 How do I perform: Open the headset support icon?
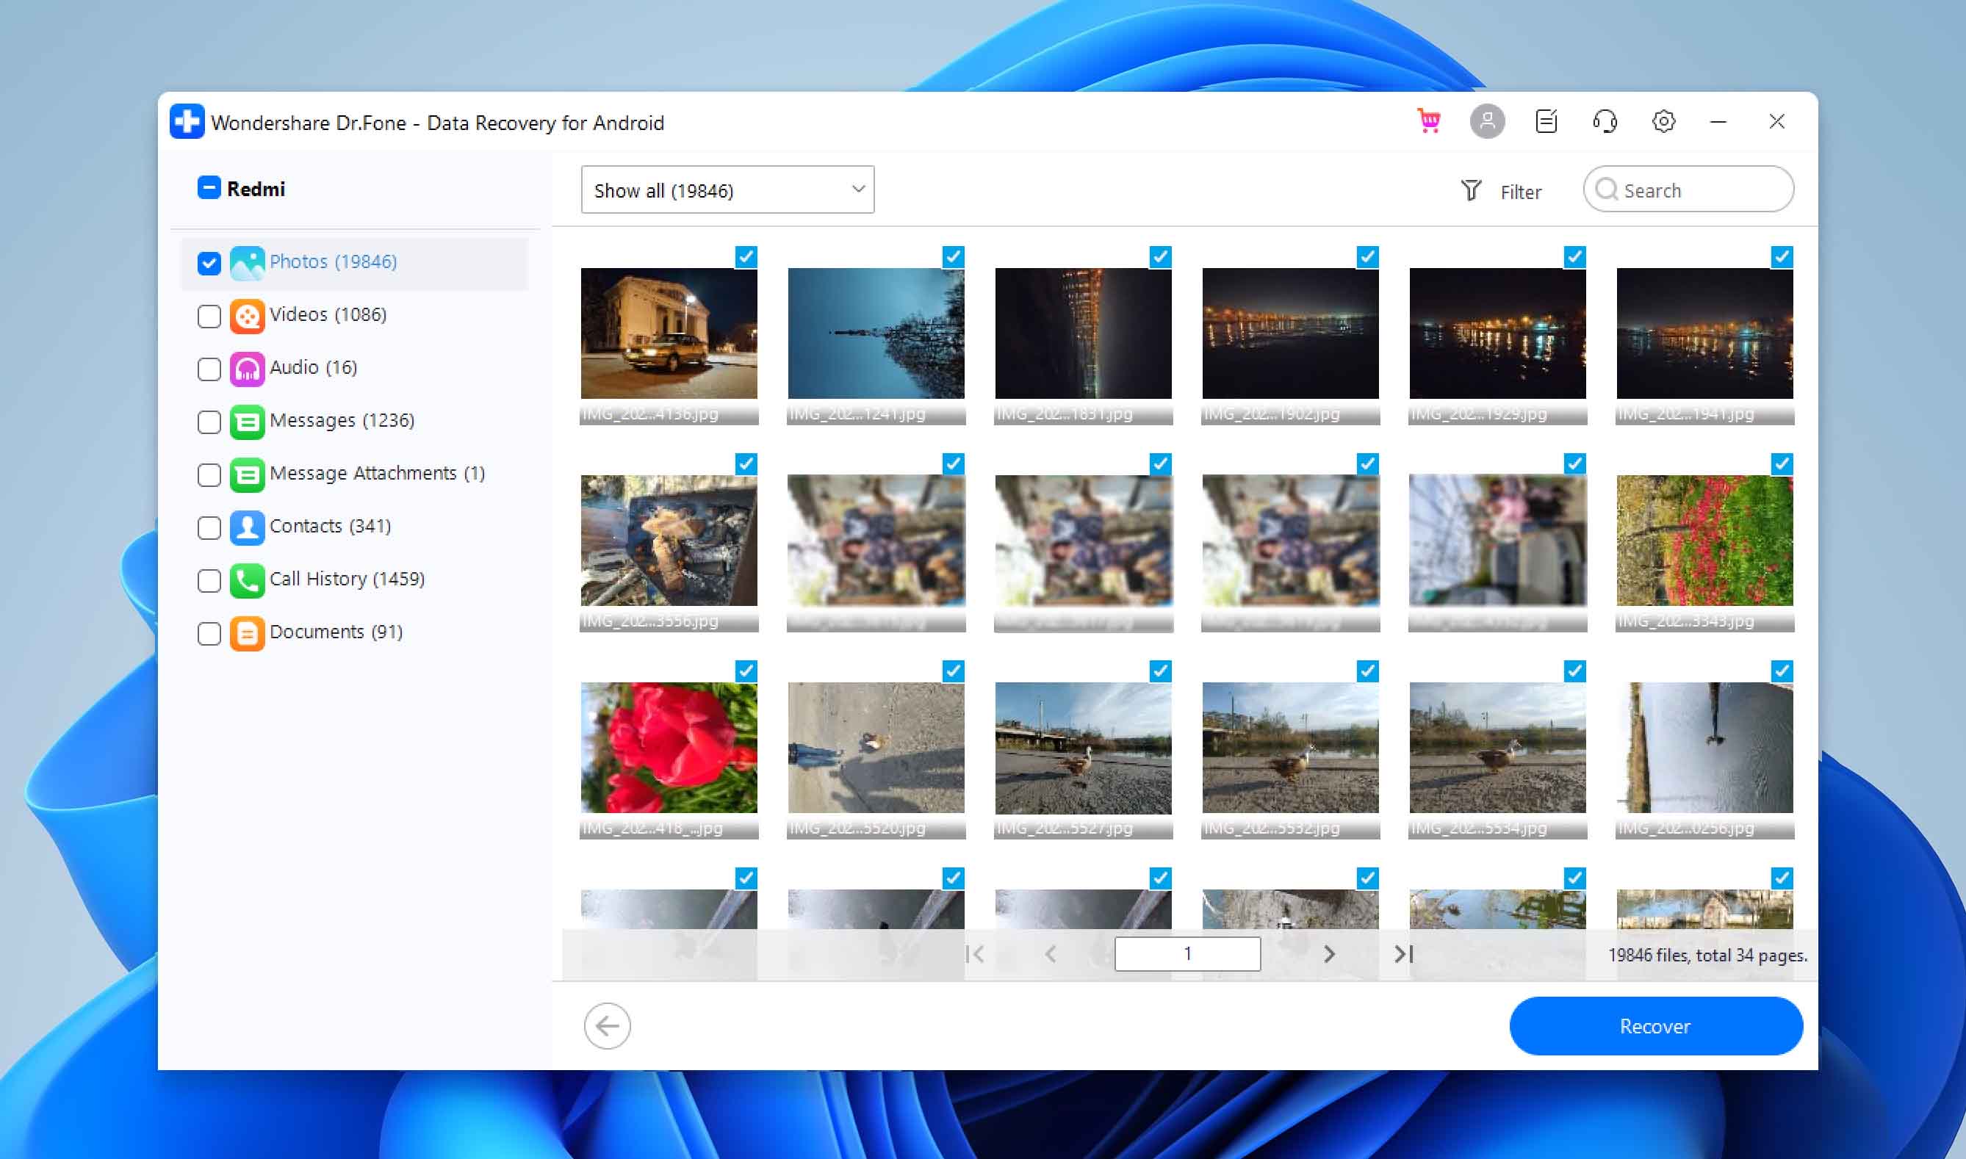point(1605,121)
